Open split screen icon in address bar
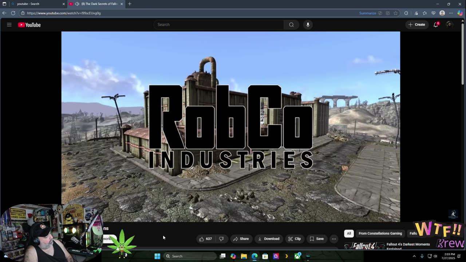 click(388, 13)
